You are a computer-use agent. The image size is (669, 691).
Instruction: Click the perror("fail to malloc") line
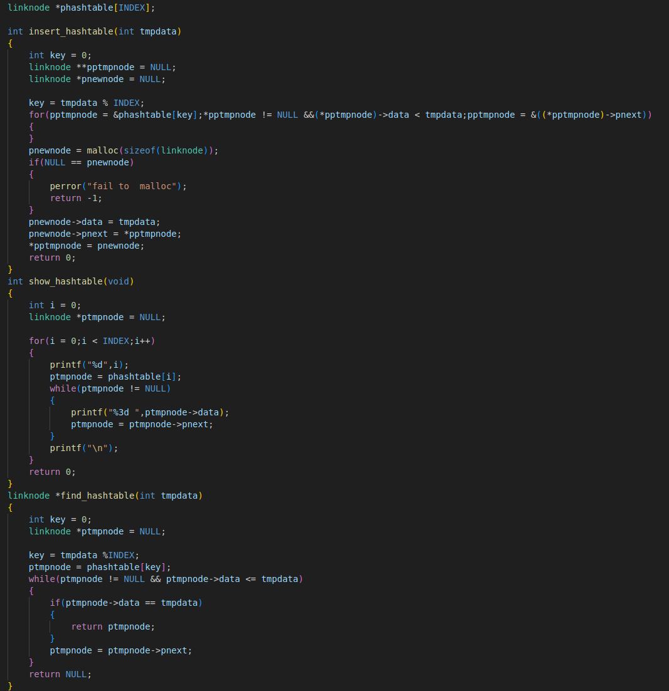tap(119, 186)
